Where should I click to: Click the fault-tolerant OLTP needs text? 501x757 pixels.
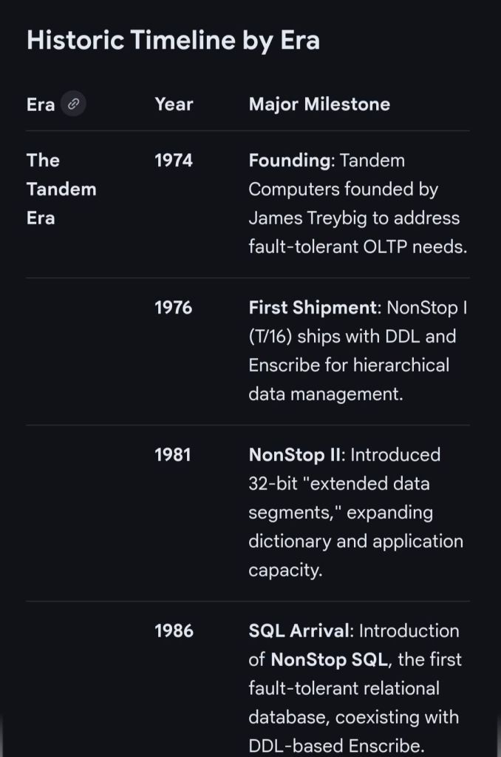coord(358,247)
